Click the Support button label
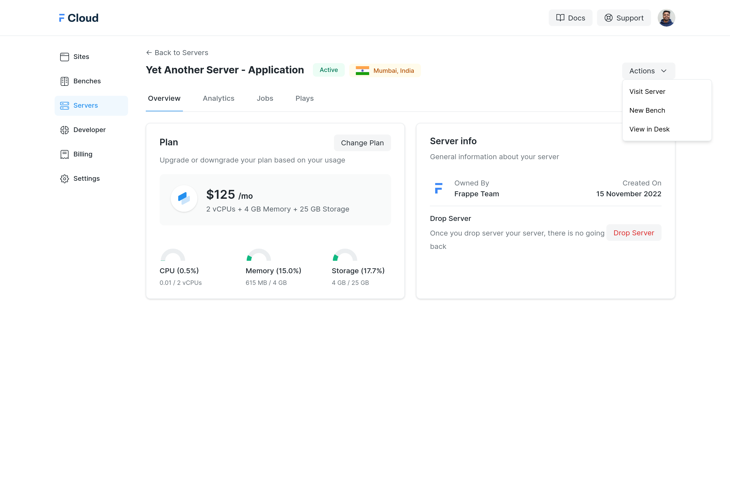Image resolution: width=730 pixels, height=490 pixels. coord(630,18)
